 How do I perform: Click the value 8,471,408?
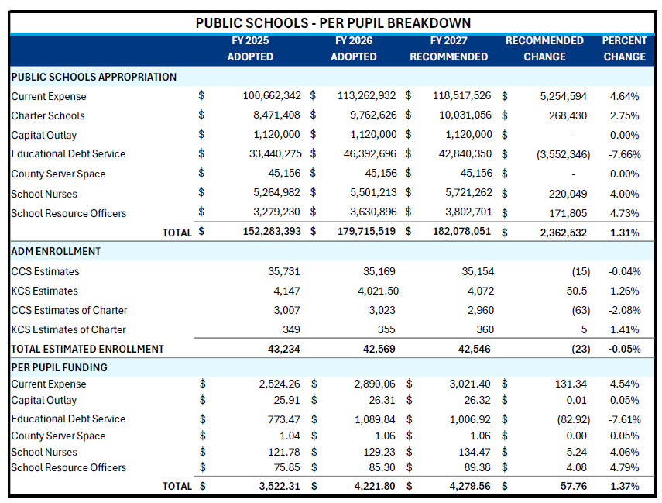click(x=276, y=115)
